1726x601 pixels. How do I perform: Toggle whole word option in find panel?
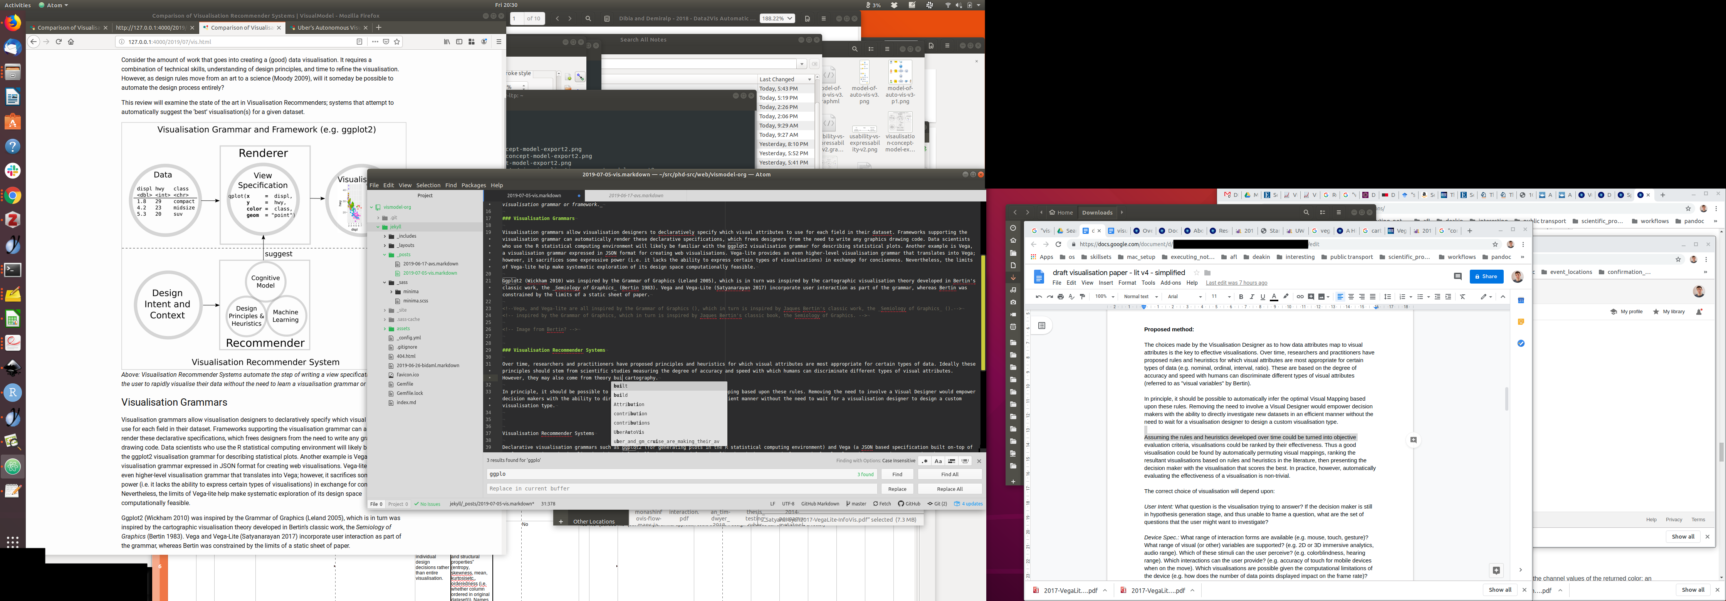[x=965, y=461]
